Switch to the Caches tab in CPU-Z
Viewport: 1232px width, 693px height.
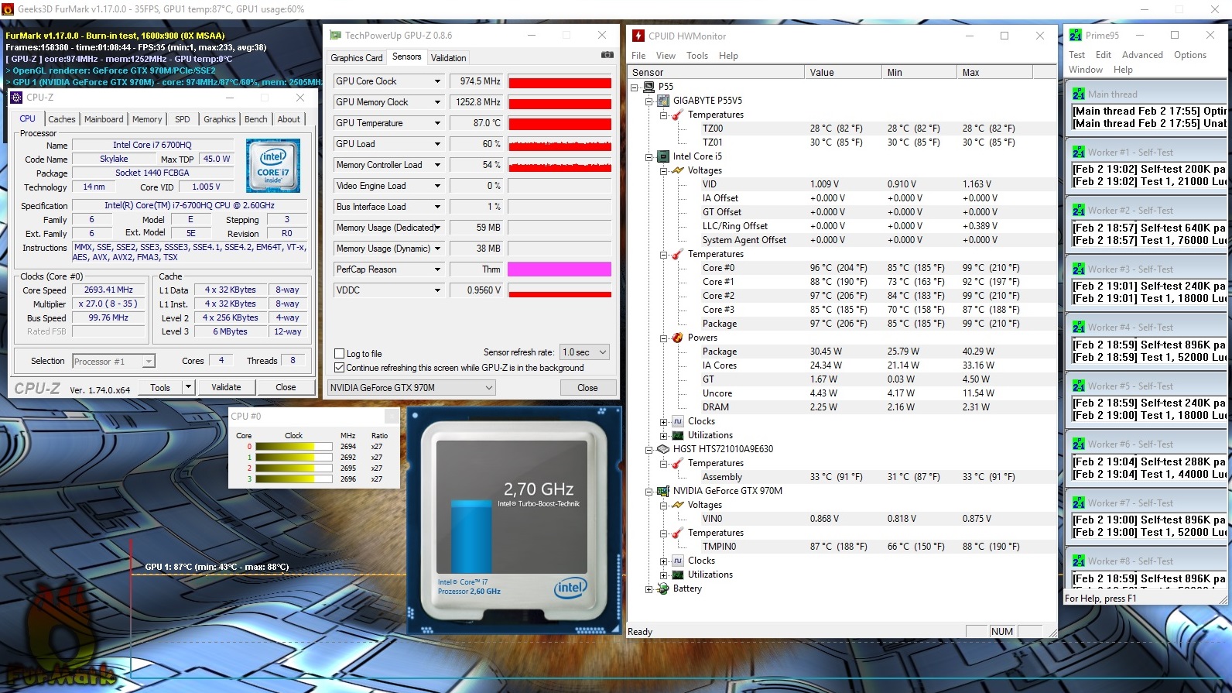[62, 119]
